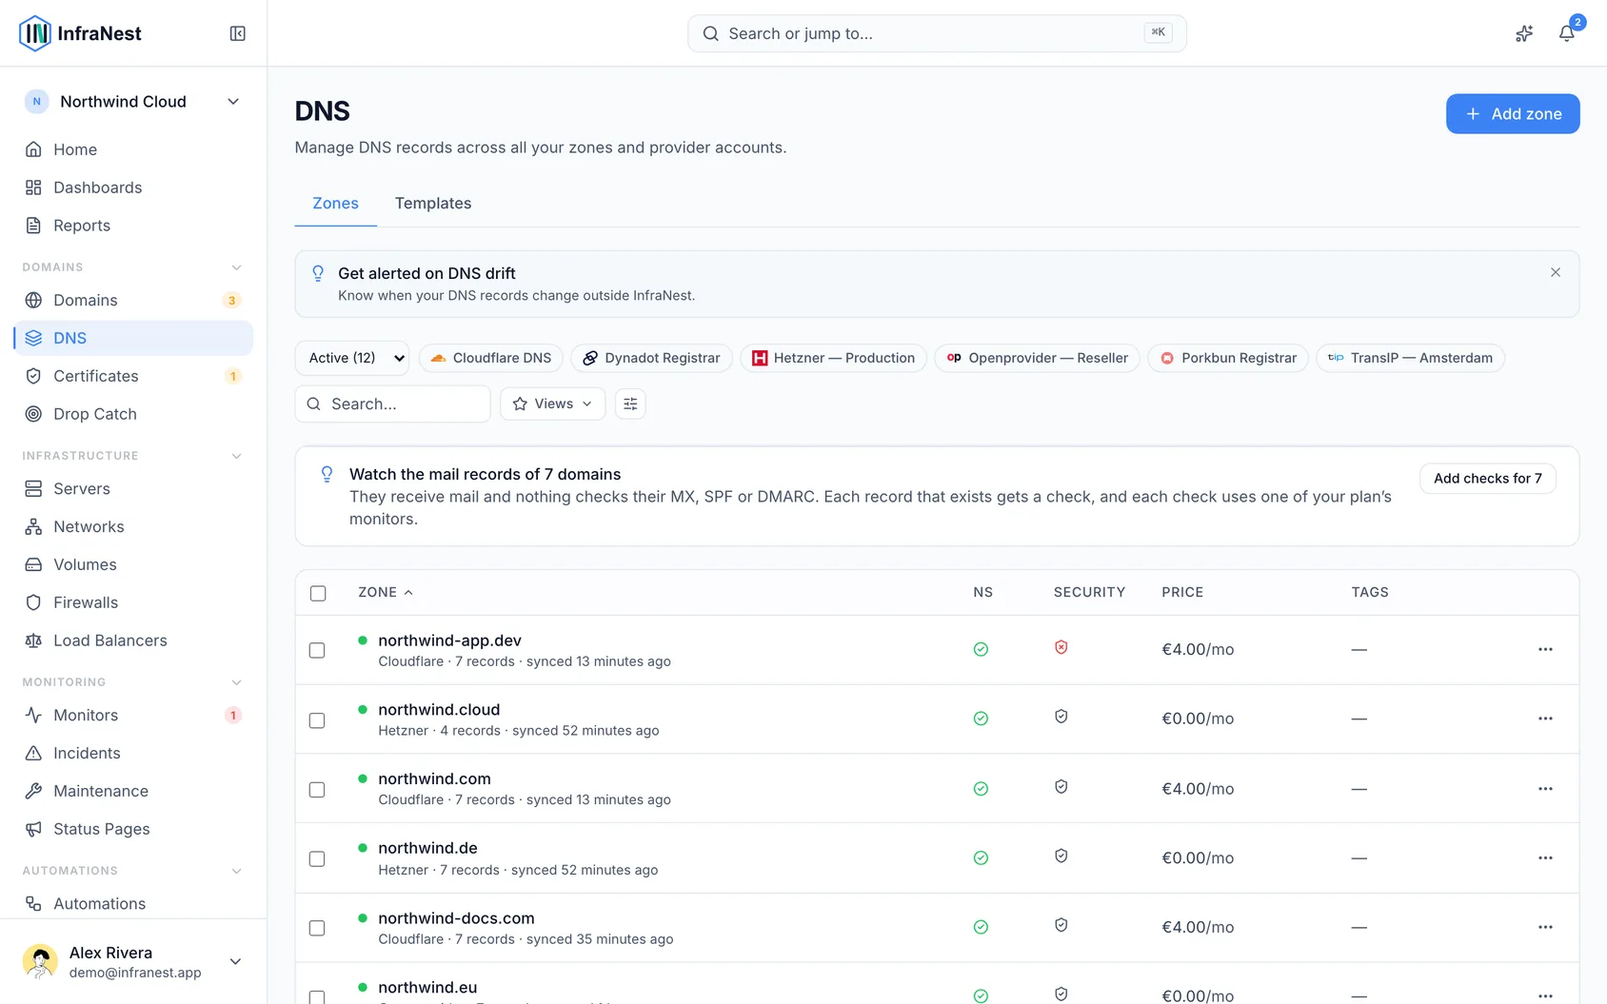Open Drop Catch in the sidebar
Image resolution: width=1607 pixels, height=1004 pixels.
pyautogui.click(x=133, y=414)
